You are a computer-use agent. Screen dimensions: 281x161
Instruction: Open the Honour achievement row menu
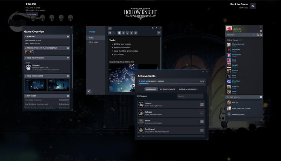(x=202, y=104)
